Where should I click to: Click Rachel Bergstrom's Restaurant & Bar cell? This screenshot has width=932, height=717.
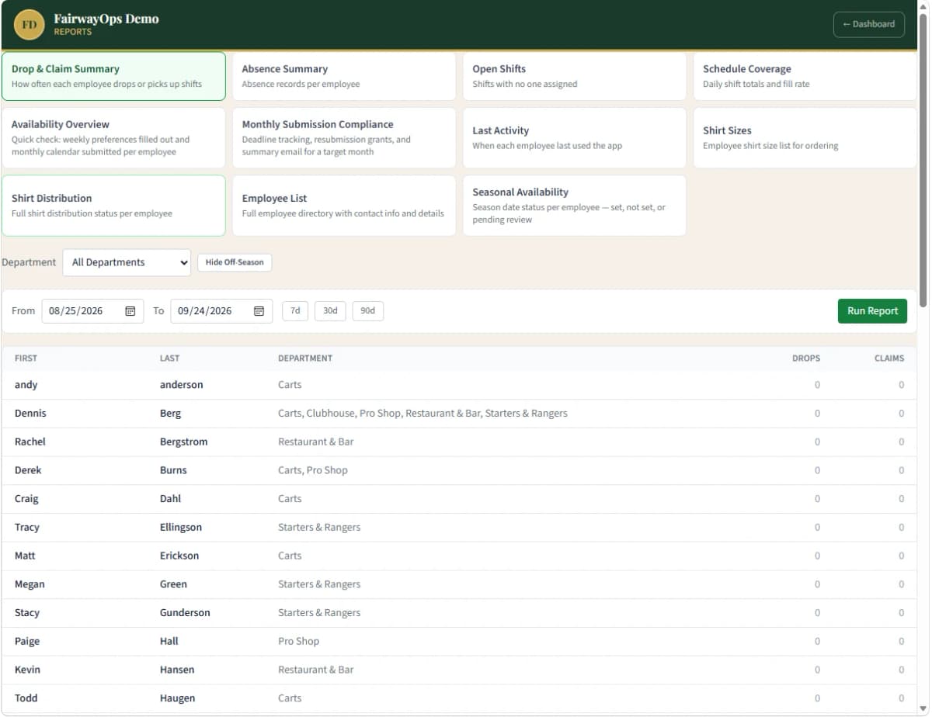pyautogui.click(x=316, y=442)
